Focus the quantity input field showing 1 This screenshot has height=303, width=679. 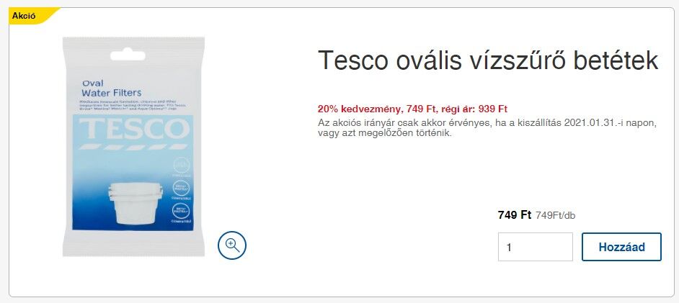point(536,247)
